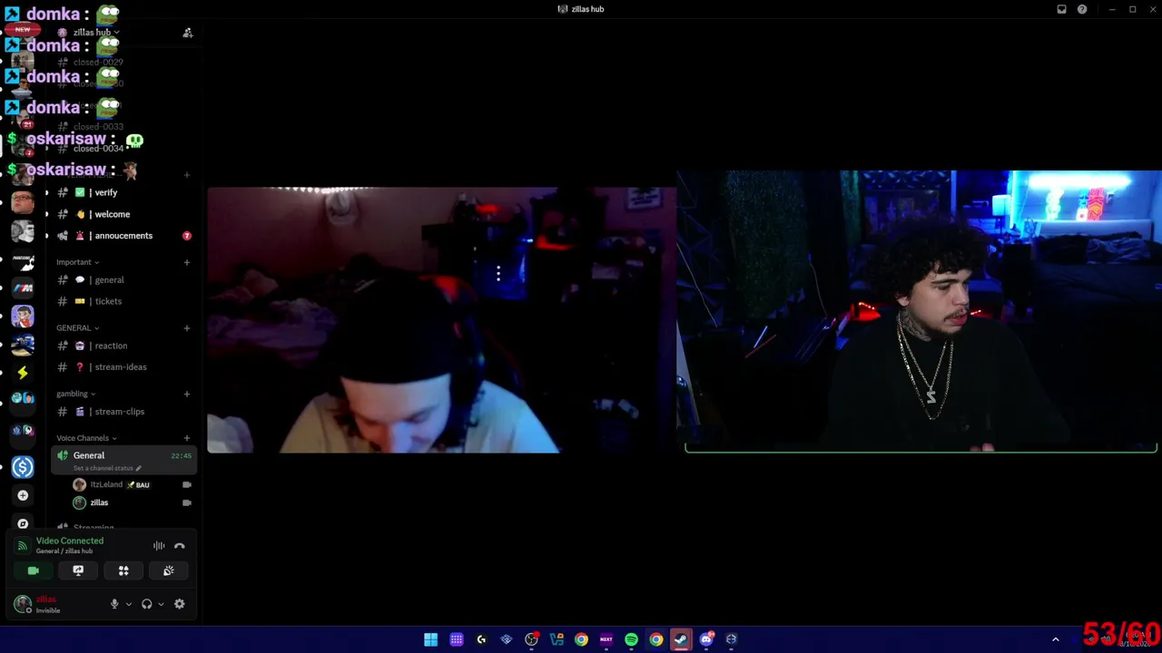Viewport: 1162px width, 653px height.
Task: Open the BMW M logo server
Action: [x=23, y=288]
